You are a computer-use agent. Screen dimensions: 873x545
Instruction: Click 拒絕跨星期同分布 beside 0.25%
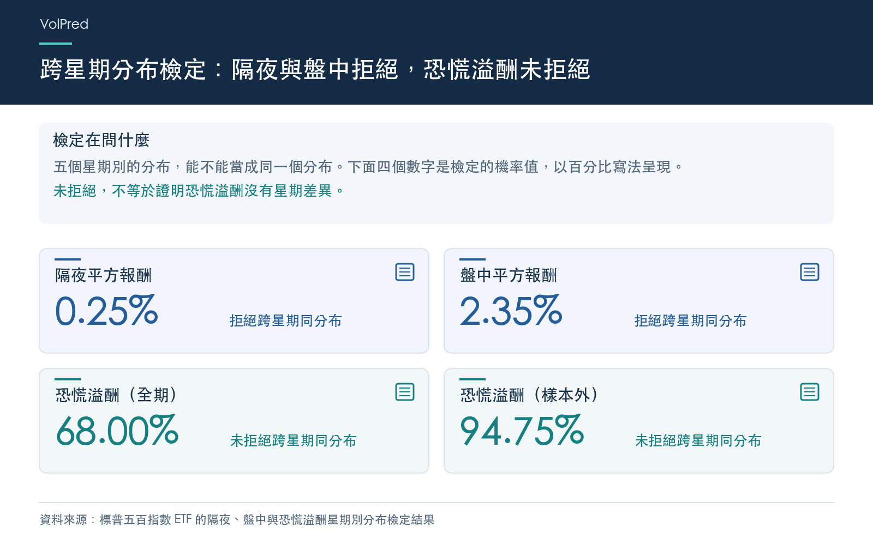tap(286, 320)
